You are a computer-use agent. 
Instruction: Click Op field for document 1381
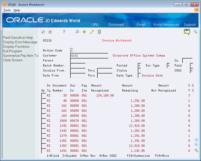click(x=44, y=141)
